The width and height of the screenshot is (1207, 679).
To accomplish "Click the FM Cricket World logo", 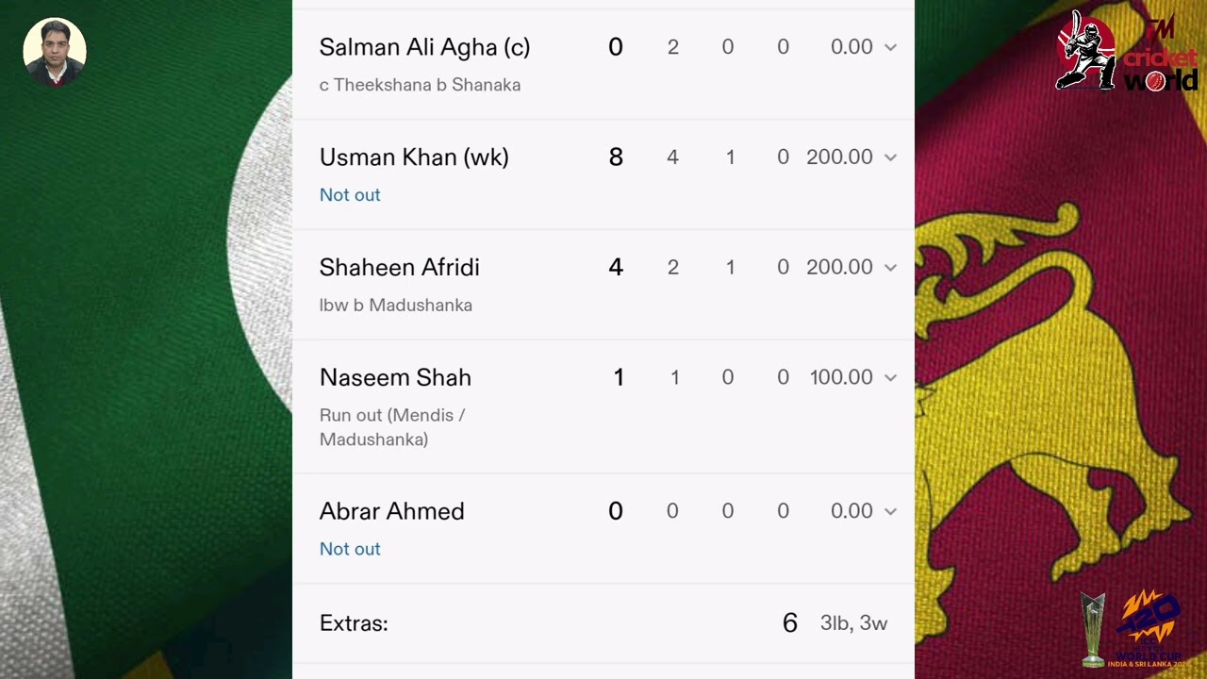I will tap(1127, 51).
